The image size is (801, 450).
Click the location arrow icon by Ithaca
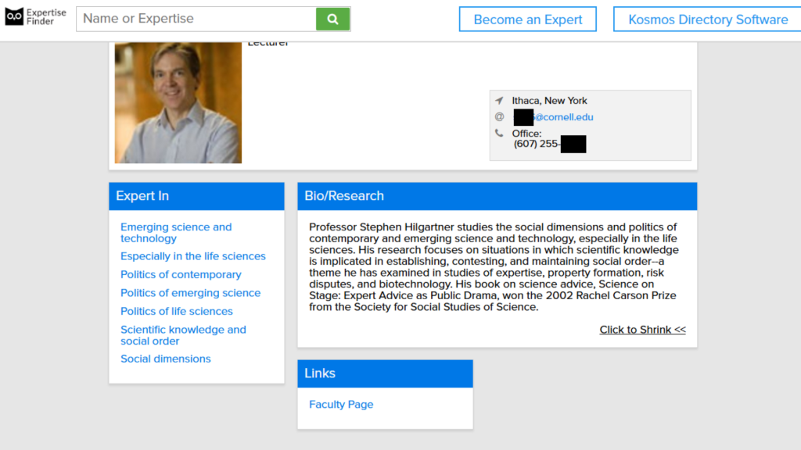499,101
